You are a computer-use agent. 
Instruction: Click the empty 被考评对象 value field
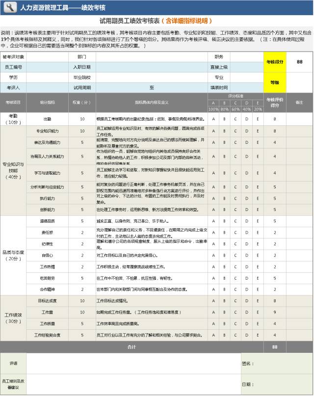pos(48,57)
